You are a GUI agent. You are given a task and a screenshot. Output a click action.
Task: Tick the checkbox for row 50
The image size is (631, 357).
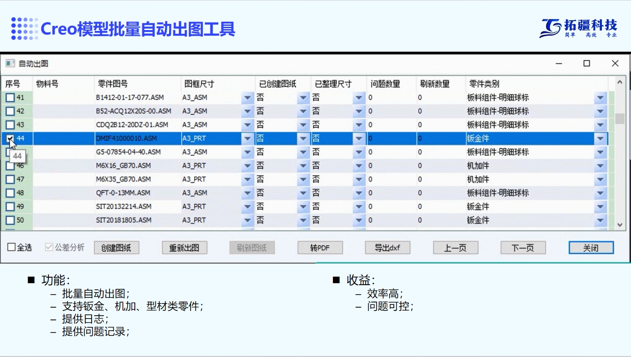coord(10,220)
